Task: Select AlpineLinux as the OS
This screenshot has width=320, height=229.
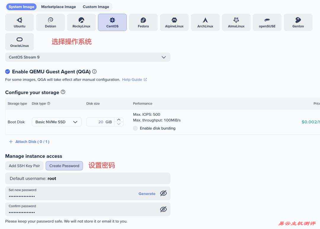Action: (x=174, y=22)
